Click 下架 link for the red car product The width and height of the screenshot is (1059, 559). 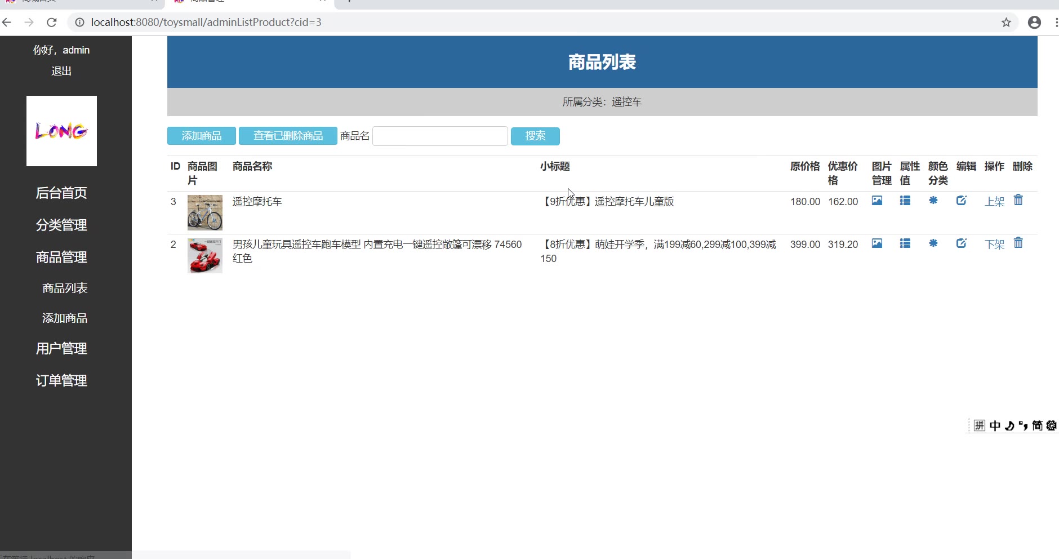(x=995, y=244)
